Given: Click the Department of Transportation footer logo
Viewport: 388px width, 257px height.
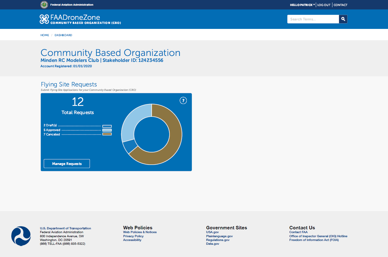Looking at the screenshot, I should 21,236.
